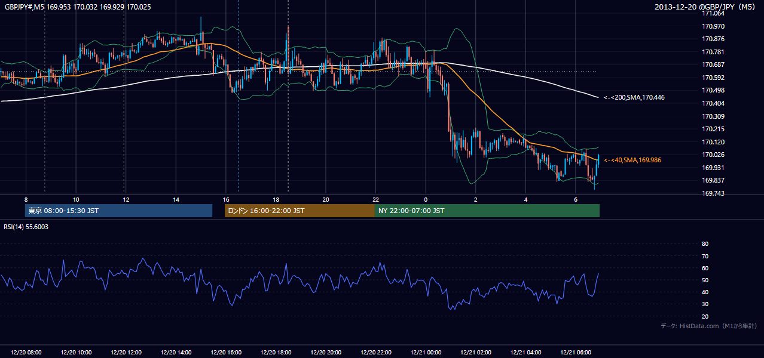Click price axis label 170.876
The image size is (764, 358).
(x=713, y=39)
